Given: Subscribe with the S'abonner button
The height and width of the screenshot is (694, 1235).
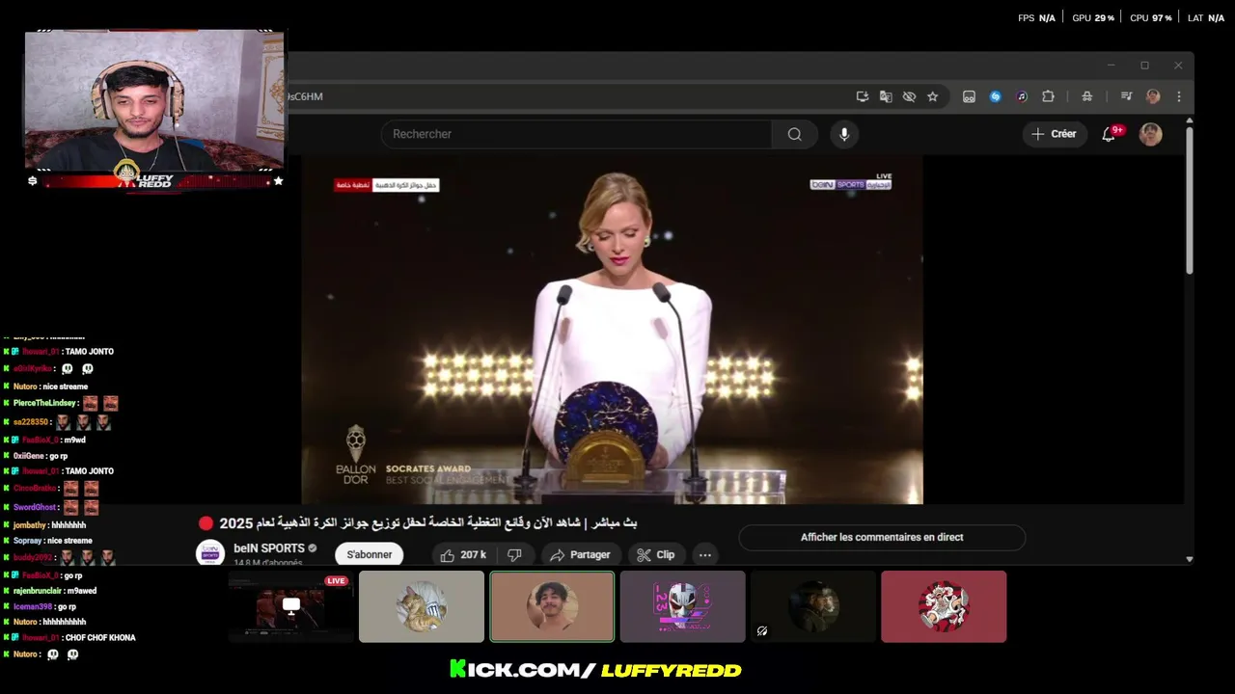Looking at the screenshot, I should tap(370, 554).
